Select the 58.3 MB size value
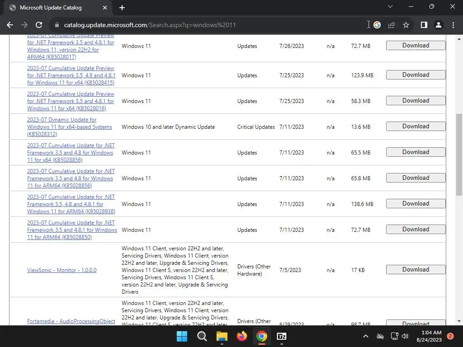This screenshot has height=347, width=463. [x=360, y=101]
